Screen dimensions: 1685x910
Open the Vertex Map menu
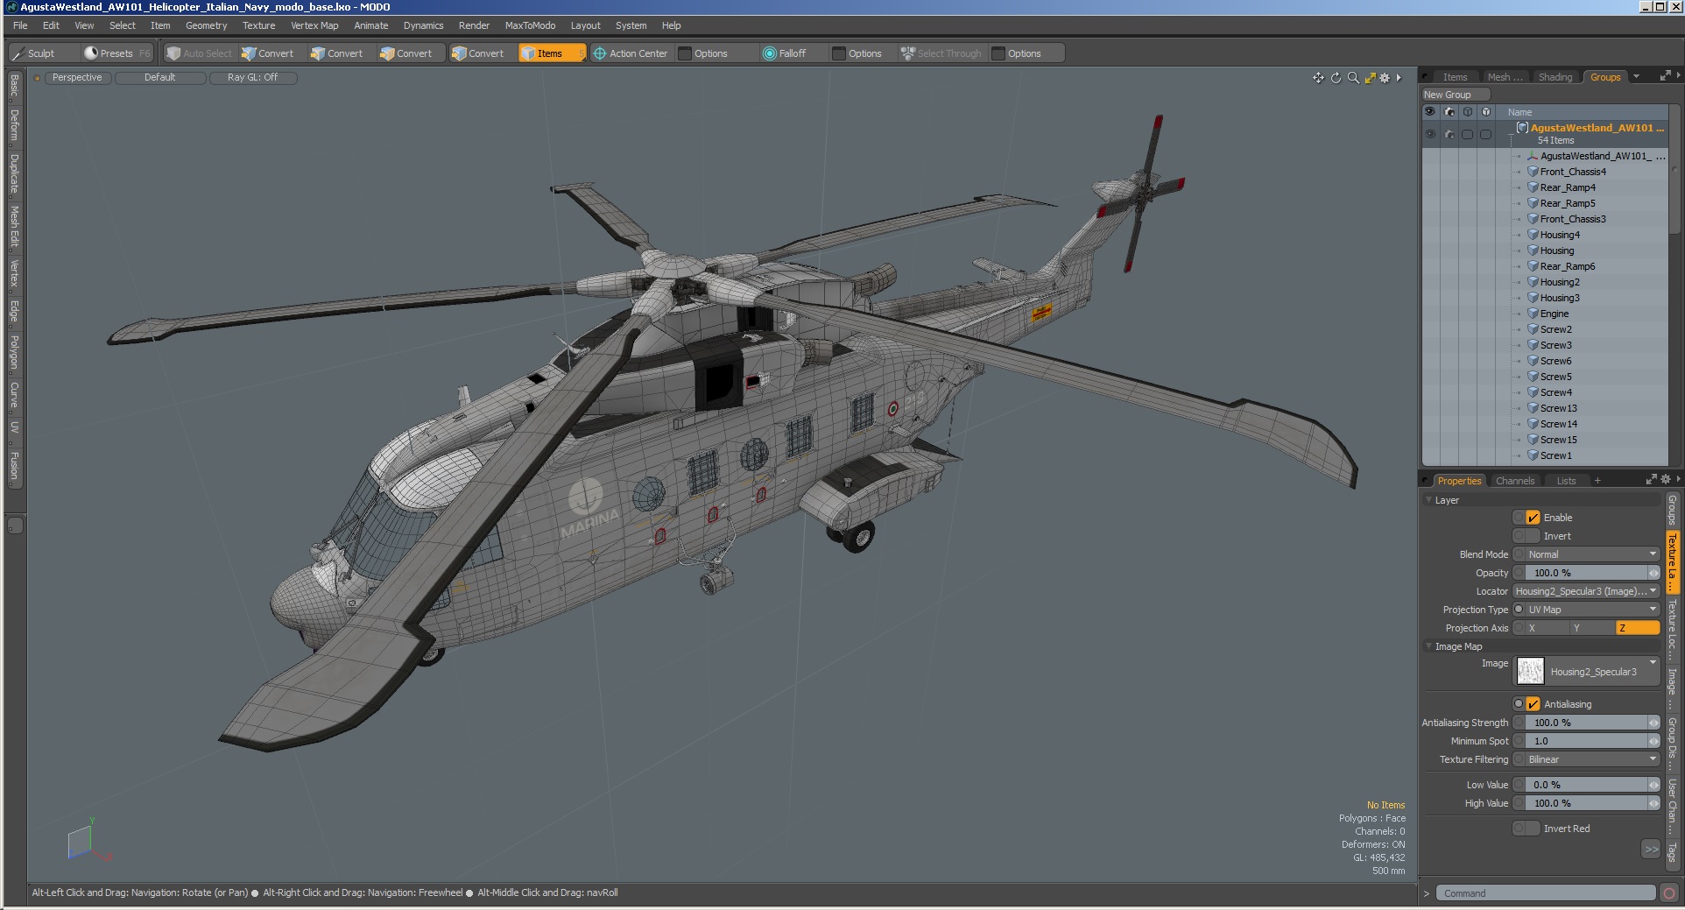314,25
